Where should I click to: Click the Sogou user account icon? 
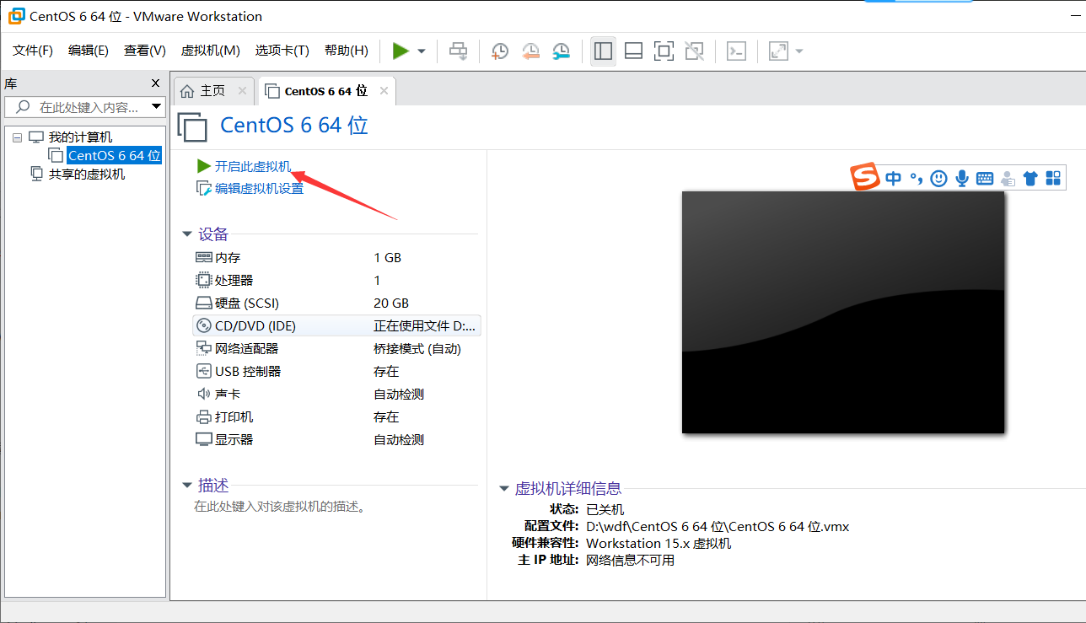[1008, 178]
